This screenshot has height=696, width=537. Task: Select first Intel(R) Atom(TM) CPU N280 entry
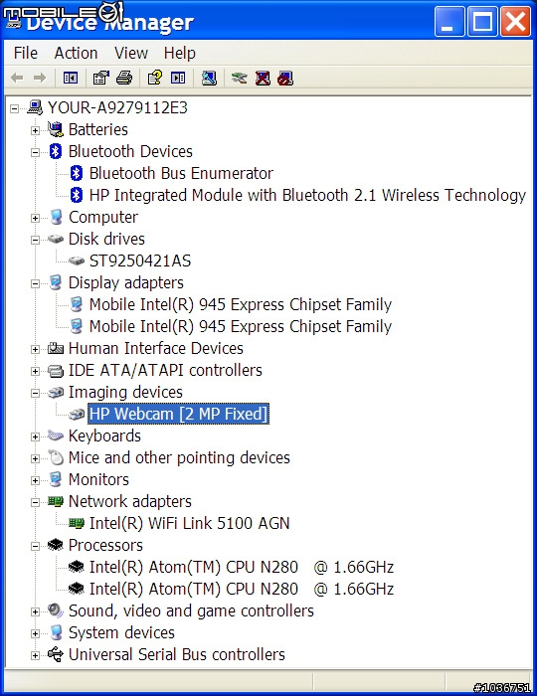click(242, 567)
